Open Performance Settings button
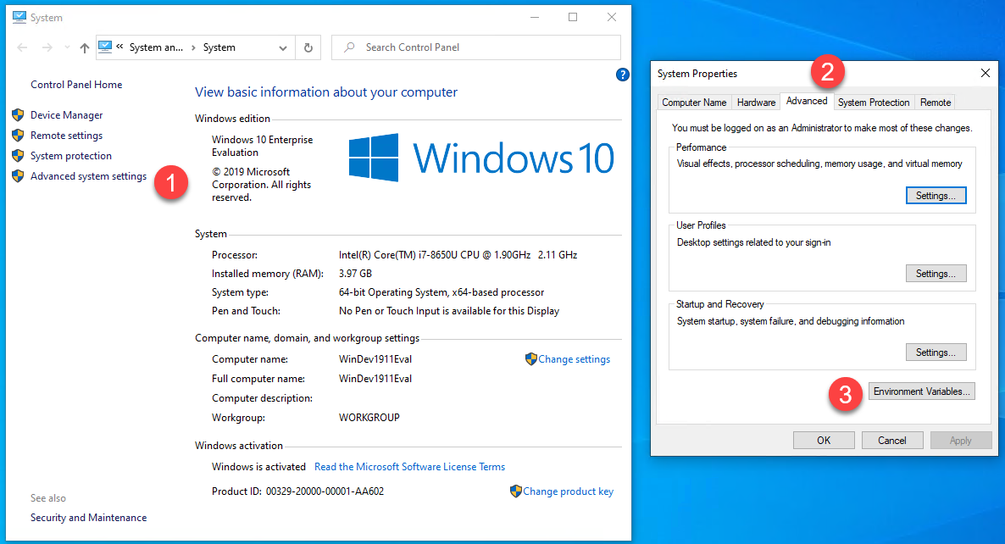 tap(936, 196)
